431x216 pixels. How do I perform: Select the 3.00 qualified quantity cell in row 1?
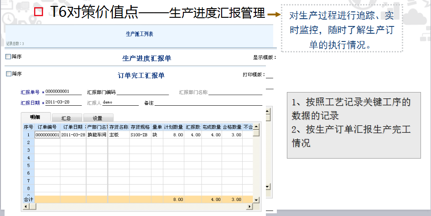pyautogui.click(x=232, y=134)
